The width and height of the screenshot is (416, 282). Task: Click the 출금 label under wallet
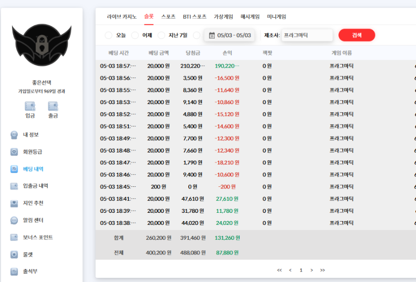53,116
